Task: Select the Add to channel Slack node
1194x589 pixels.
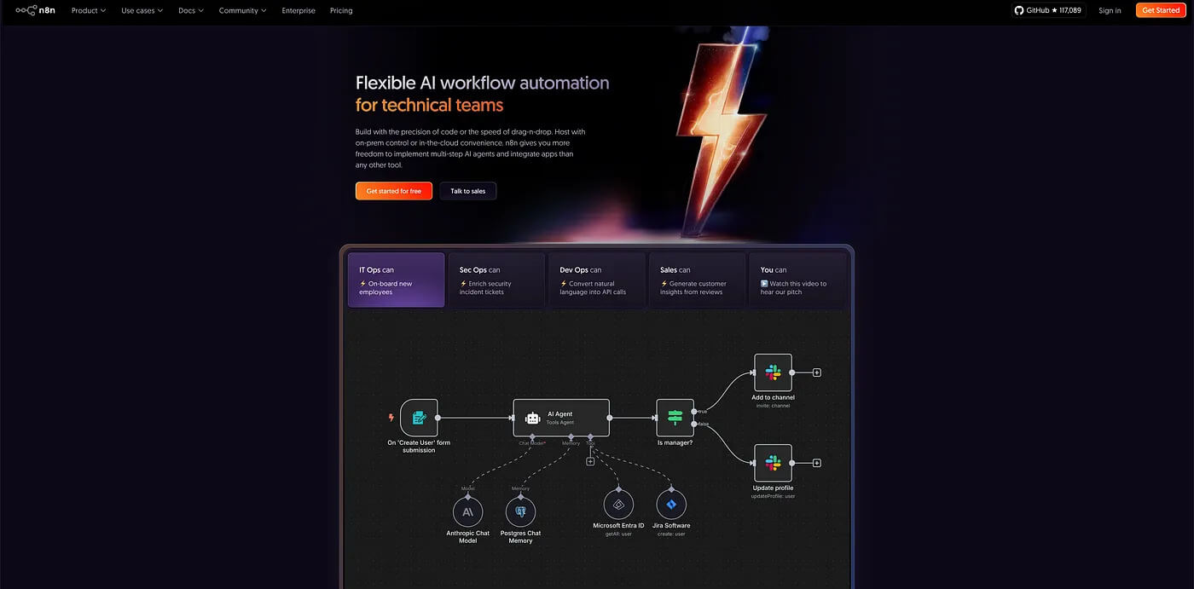Action: pyautogui.click(x=773, y=372)
